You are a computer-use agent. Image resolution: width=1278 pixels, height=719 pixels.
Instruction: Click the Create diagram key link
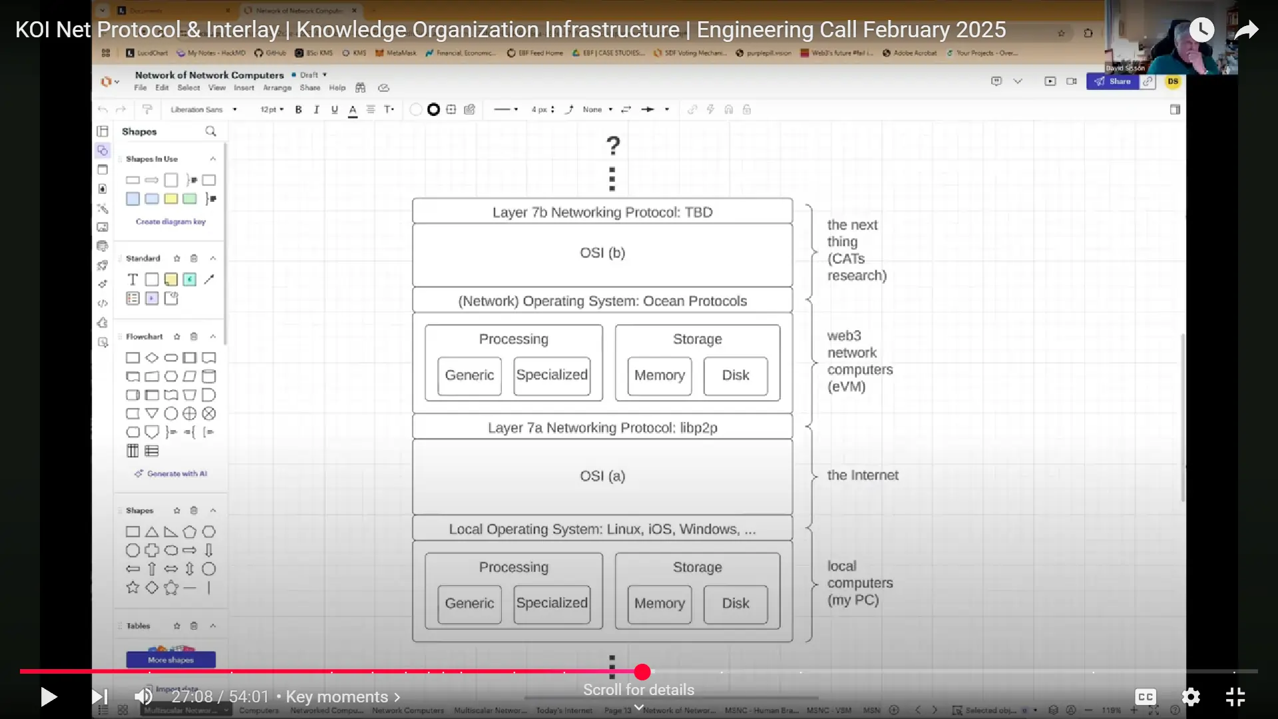coord(170,222)
